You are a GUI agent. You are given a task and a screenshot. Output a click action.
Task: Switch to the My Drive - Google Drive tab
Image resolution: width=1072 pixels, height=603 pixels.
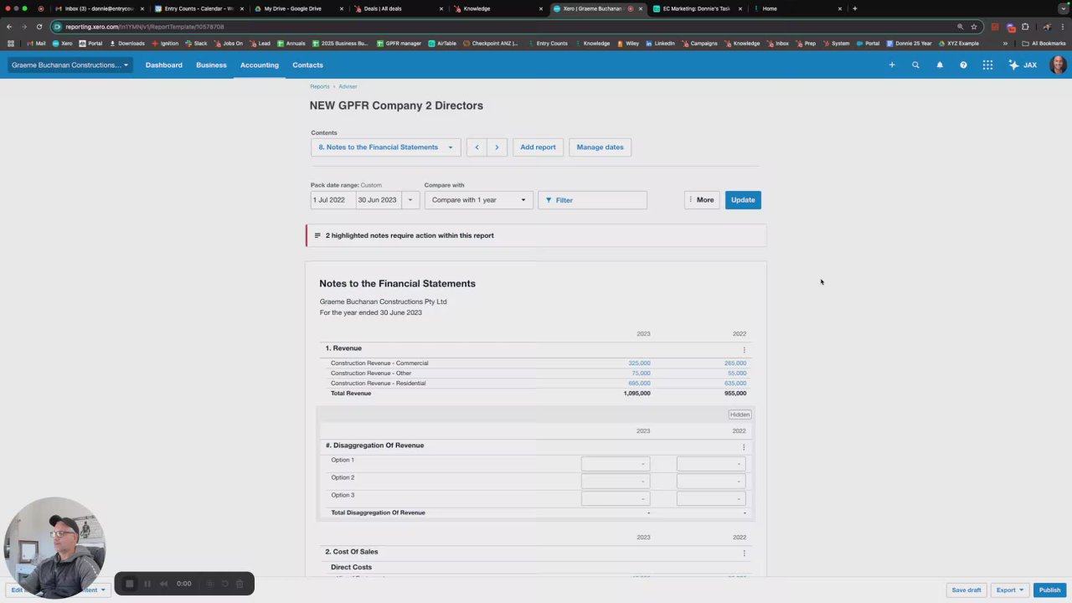(298, 8)
